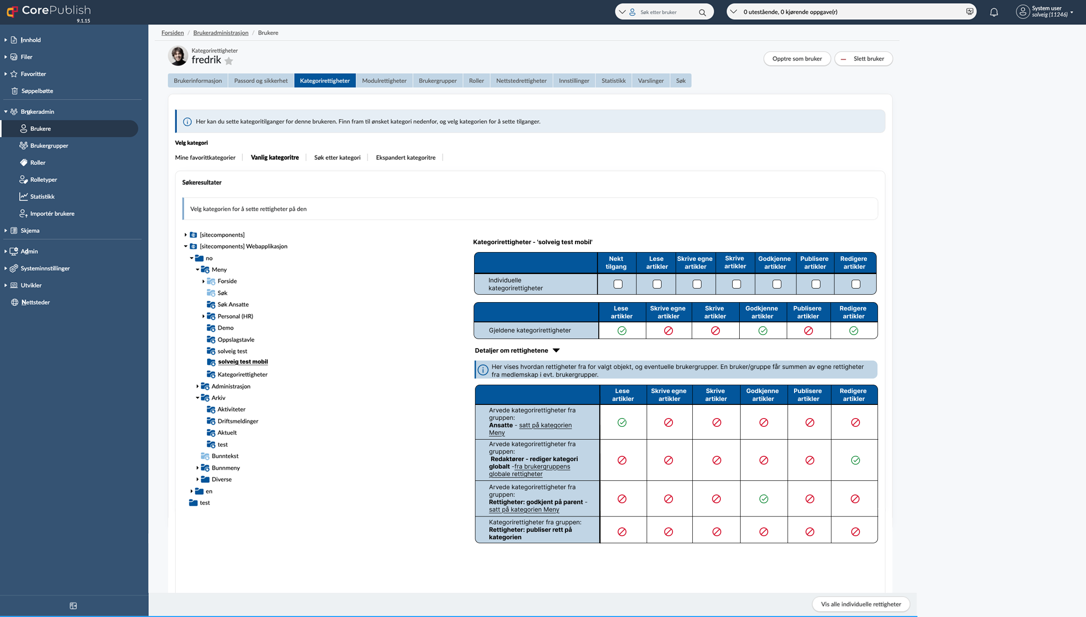Screen dimensions: 1086x617
Task: Open the Statistikk chart icon in sidebar
Action: [x=23, y=196]
